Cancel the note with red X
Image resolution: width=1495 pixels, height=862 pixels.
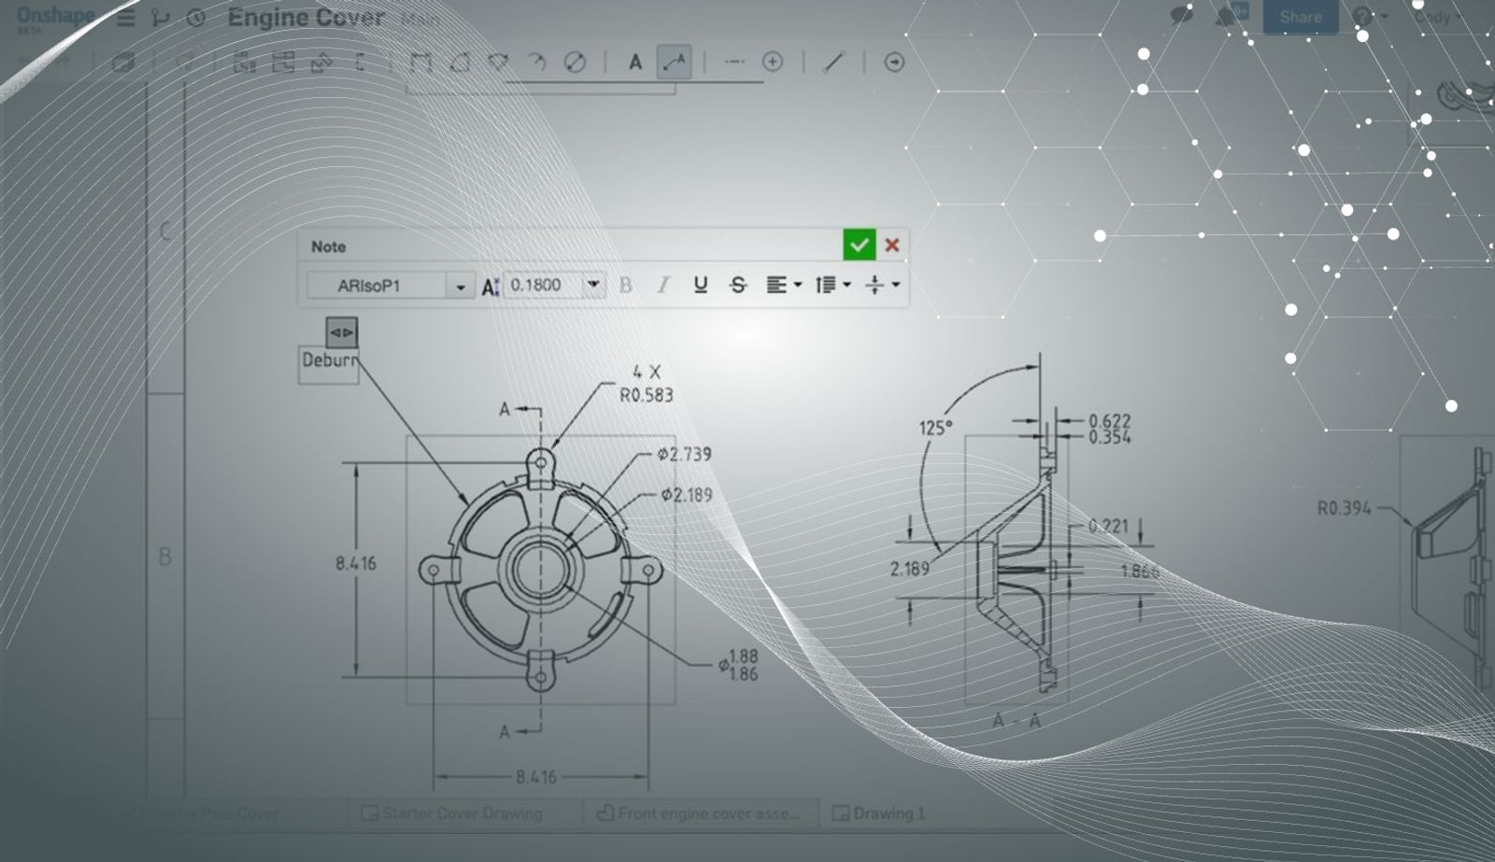tap(892, 245)
